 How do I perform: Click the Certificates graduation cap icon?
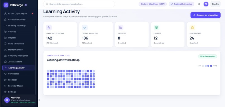click(x=5, y=74)
